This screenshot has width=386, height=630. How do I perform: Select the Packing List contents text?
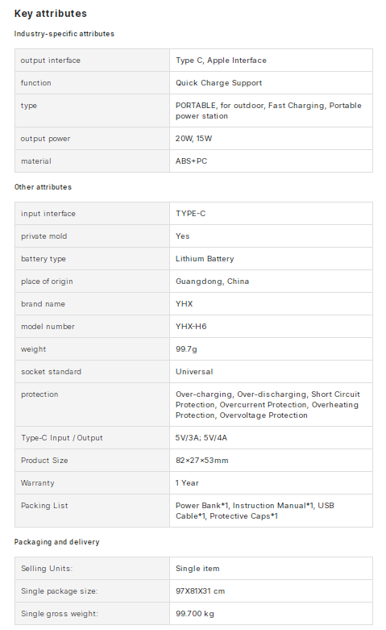255,511
